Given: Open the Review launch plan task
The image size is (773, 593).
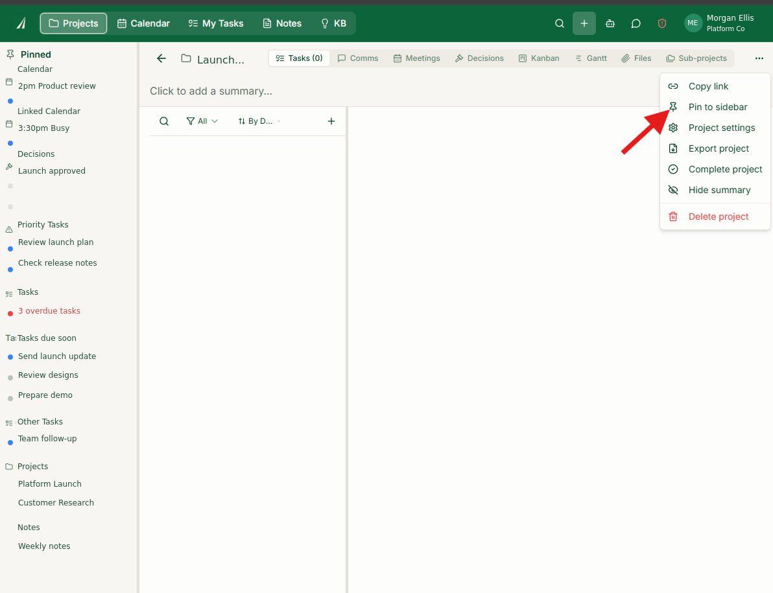Looking at the screenshot, I should [x=56, y=242].
